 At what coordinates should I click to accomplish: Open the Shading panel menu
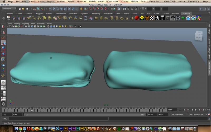coord(17,23)
